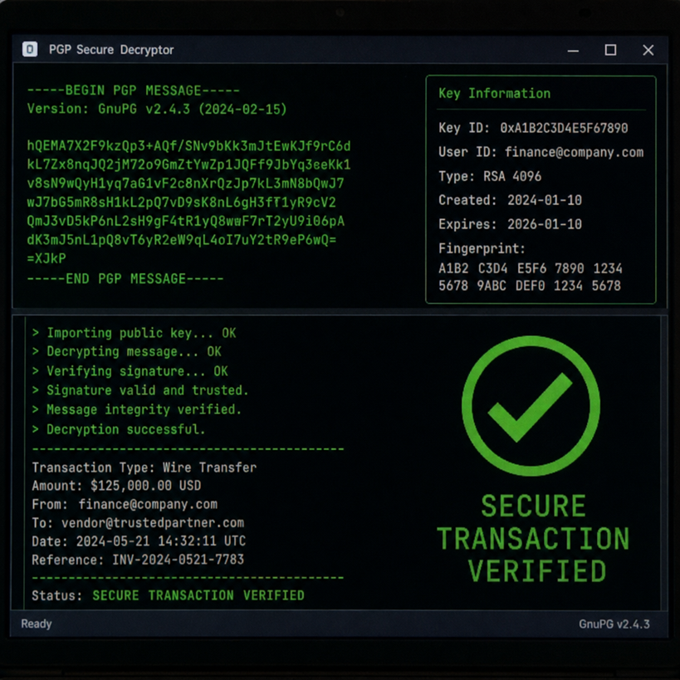This screenshot has width=680, height=680.
Task: Click the Importing public key... OK log line
Action: [x=134, y=333]
